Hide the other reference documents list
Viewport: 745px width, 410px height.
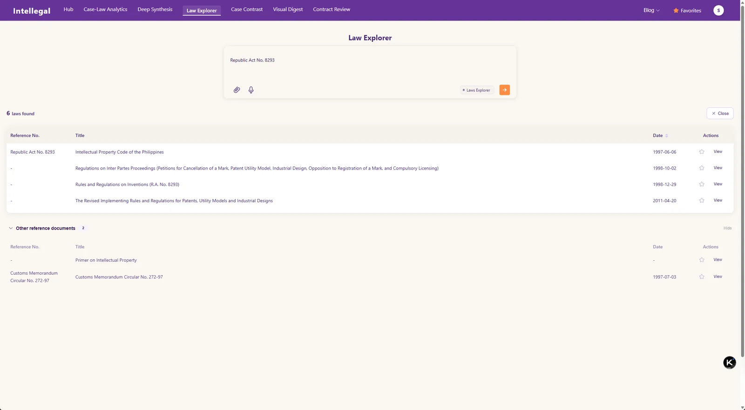[727, 228]
